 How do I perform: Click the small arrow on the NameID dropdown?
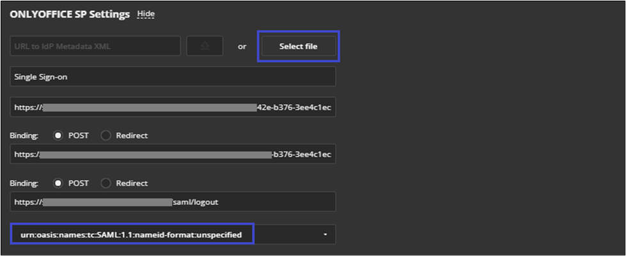point(325,235)
